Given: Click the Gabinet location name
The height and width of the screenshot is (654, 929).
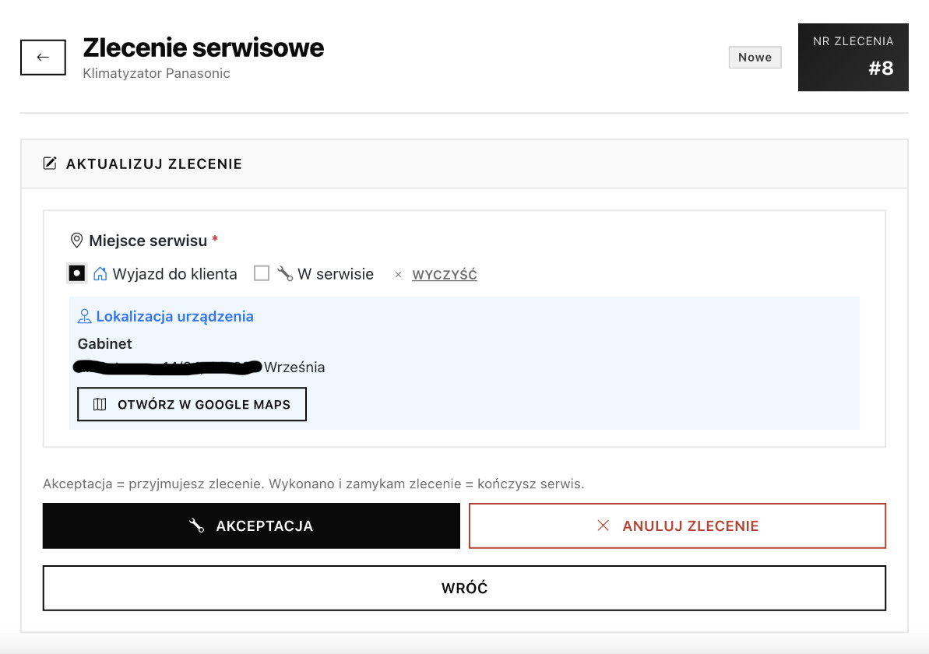Looking at the screenshot, I should click(x=105, y=343).
